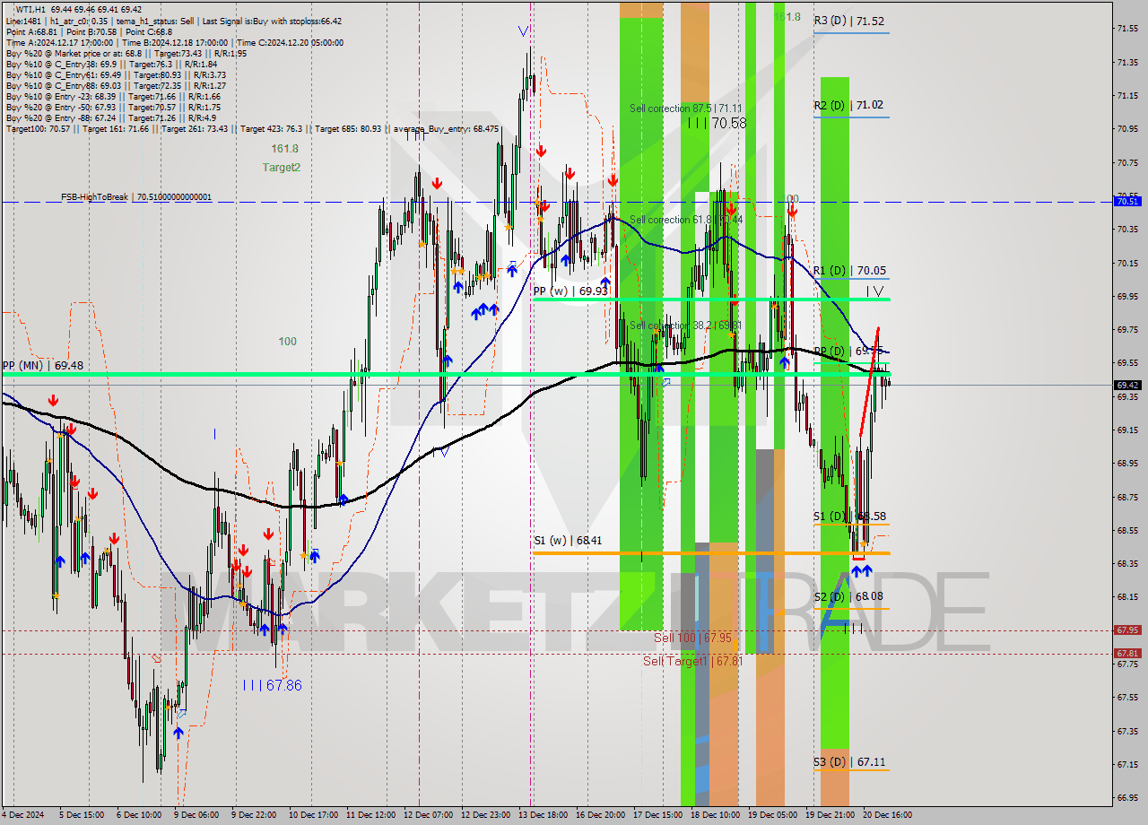Viewport: 1148px width, 825px height.
Task: Select the 'Sell Target1 | 67.81' label
Action: 693,661
